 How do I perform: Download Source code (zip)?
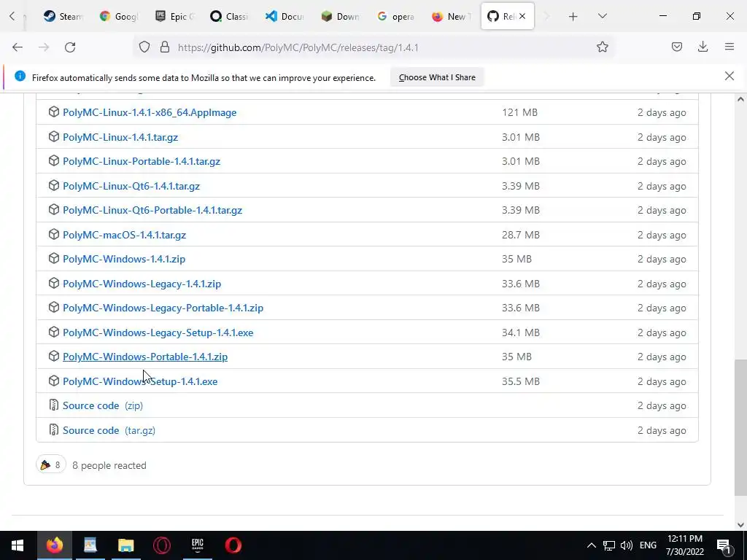pos(103,405)
